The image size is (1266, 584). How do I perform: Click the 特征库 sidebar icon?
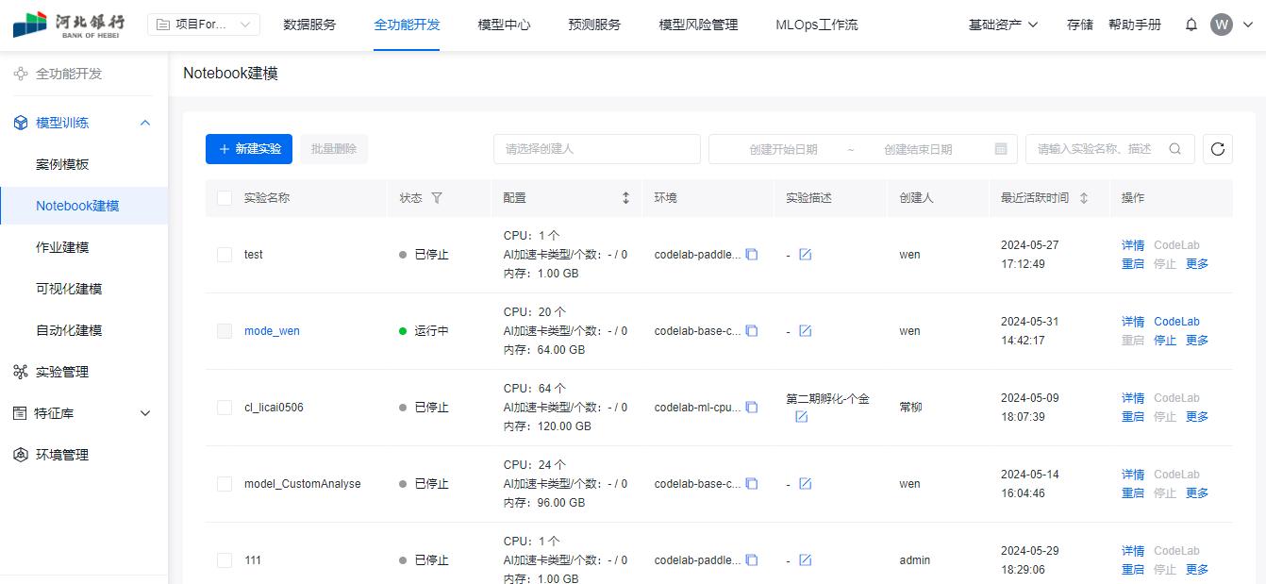(x=21, y=413)
